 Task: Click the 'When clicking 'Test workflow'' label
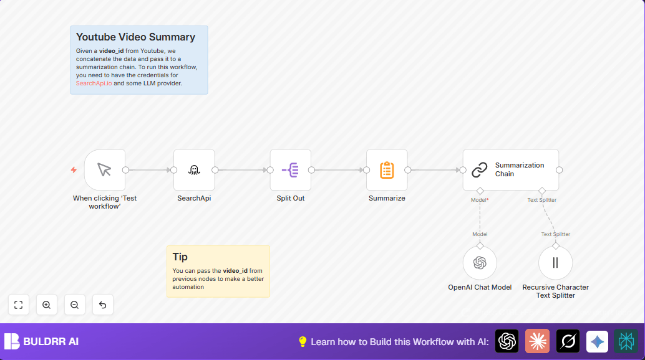[104, 202]
